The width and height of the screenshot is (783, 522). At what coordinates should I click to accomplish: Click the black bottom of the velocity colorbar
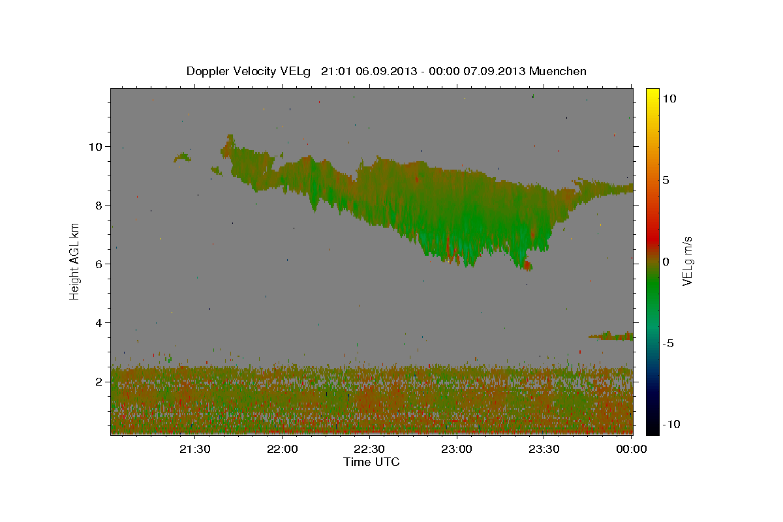click(652, 427)
